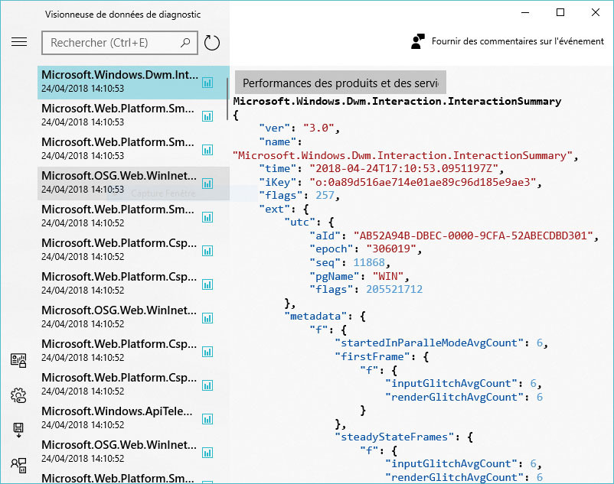Select Microsoft.OSG.Web.WinInet event at 14:10:53
This screenshot has height=484, width=614.
point(133,183)
